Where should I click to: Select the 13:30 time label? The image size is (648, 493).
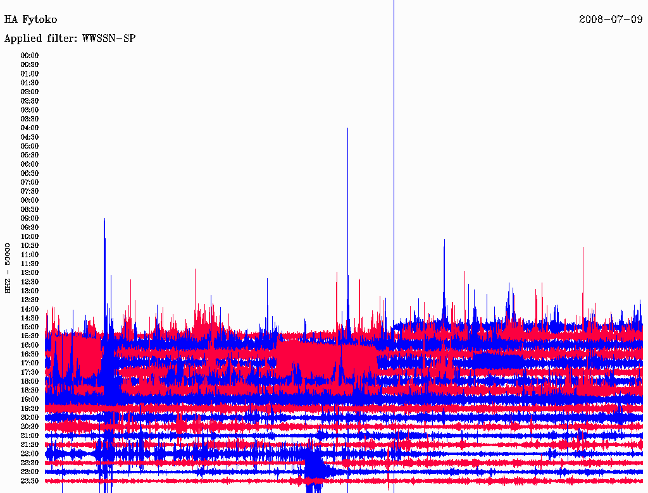[29, 300]
